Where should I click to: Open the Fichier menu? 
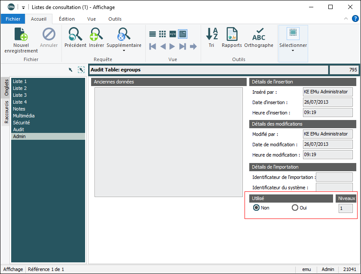[13, 19]
